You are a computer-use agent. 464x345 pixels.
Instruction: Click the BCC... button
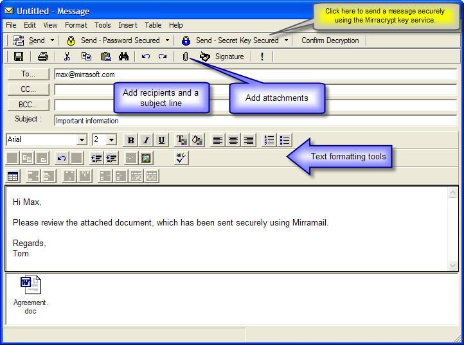(28, 105)
